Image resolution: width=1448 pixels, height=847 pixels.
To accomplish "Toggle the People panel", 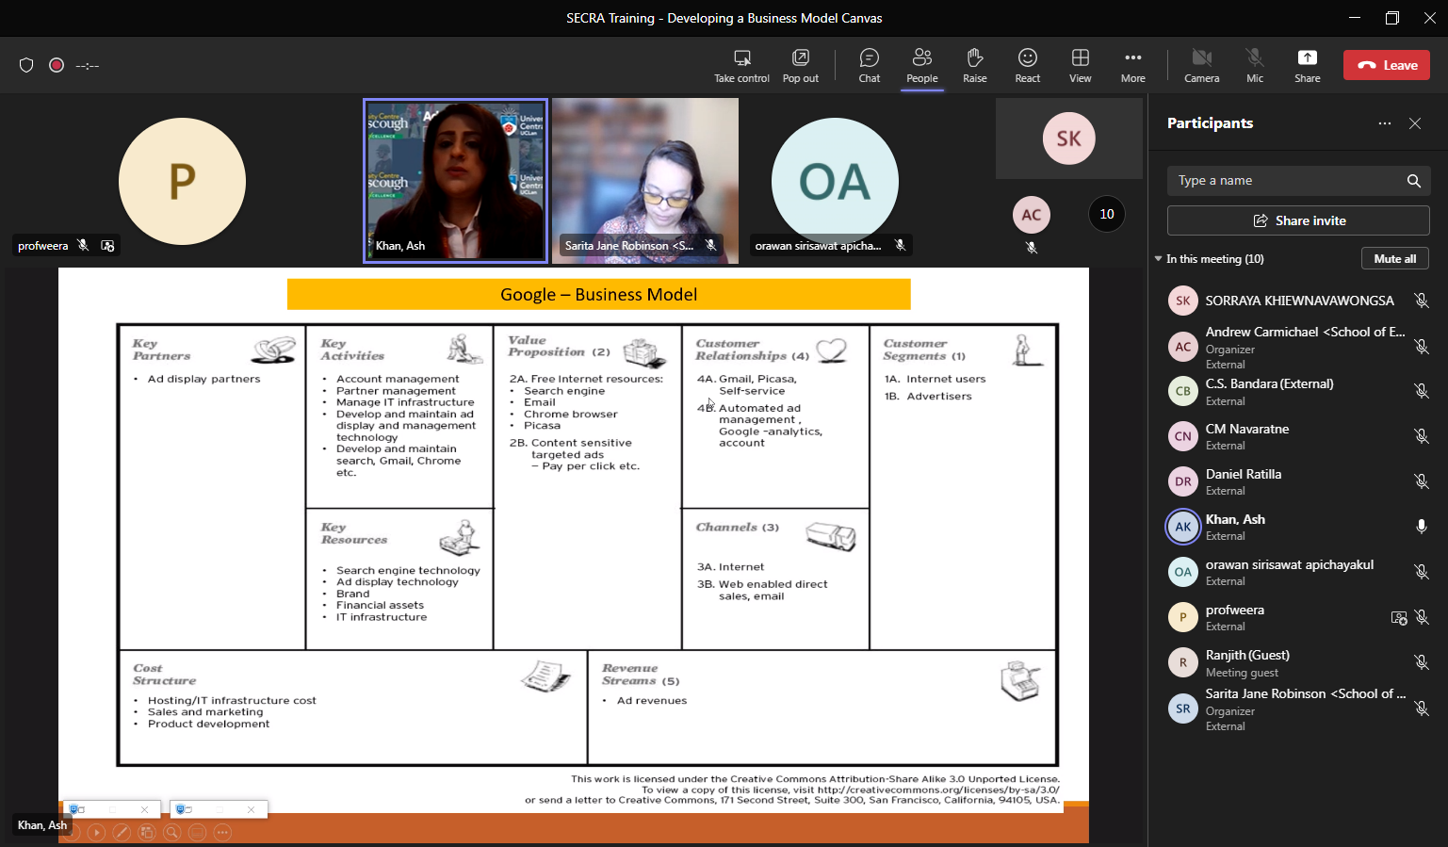I will tap(922, 65).
